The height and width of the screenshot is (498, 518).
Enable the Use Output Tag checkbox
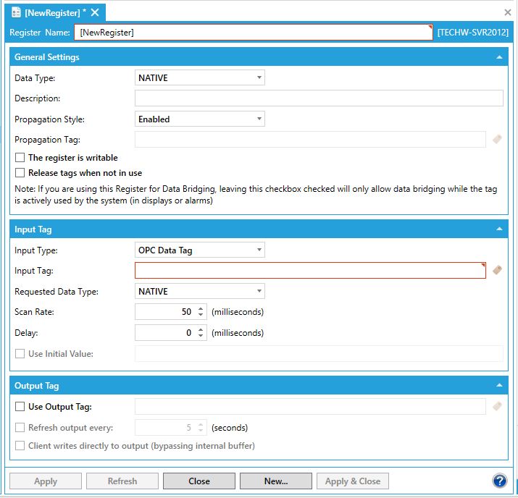point(20,407)
